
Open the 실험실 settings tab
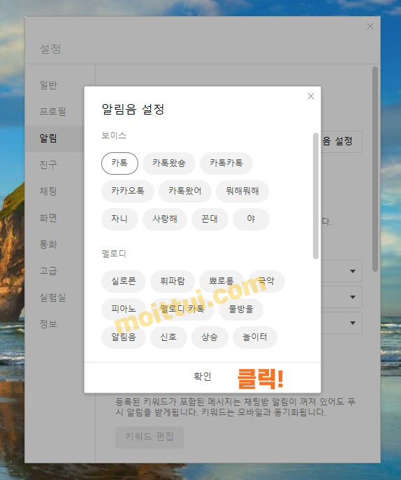pyautogui.click(x=52, y=297)
